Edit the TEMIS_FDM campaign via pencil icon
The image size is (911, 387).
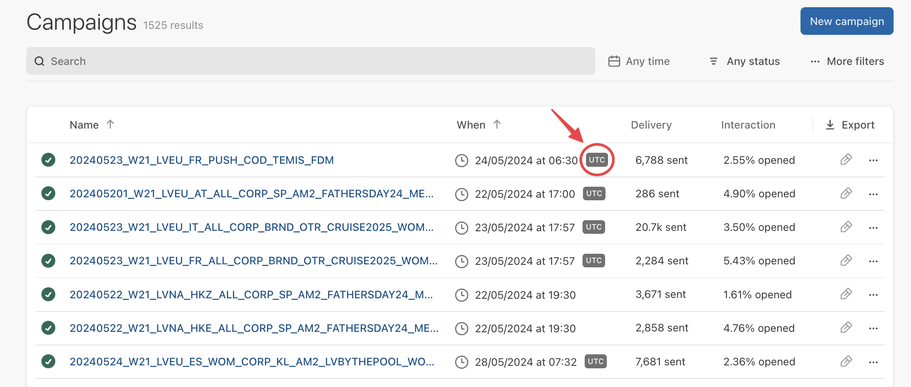[846, 160]
